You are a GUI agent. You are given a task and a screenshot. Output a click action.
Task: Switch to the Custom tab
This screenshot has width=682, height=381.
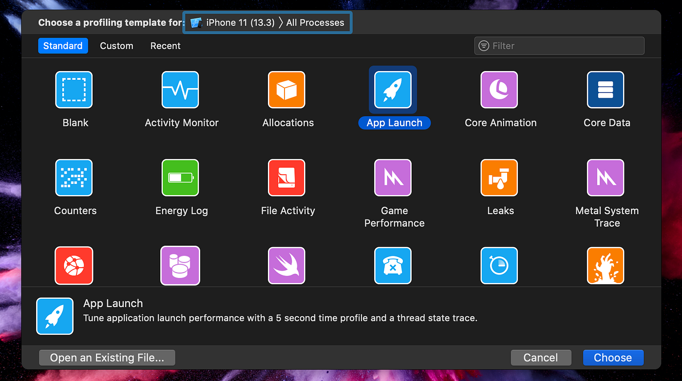click(116, 46)
